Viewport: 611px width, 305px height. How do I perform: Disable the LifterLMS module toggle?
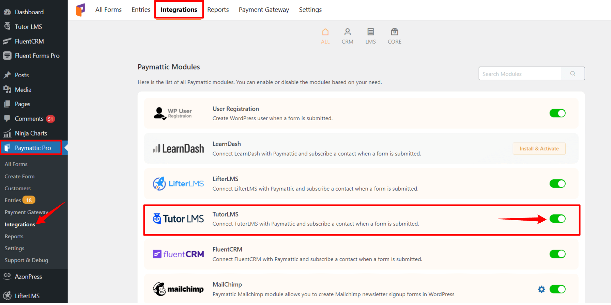(x=557, y=184)
